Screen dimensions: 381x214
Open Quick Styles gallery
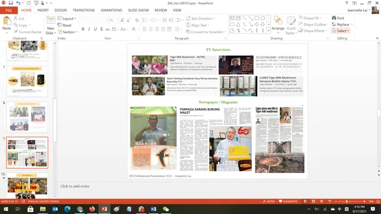point(291,25)
